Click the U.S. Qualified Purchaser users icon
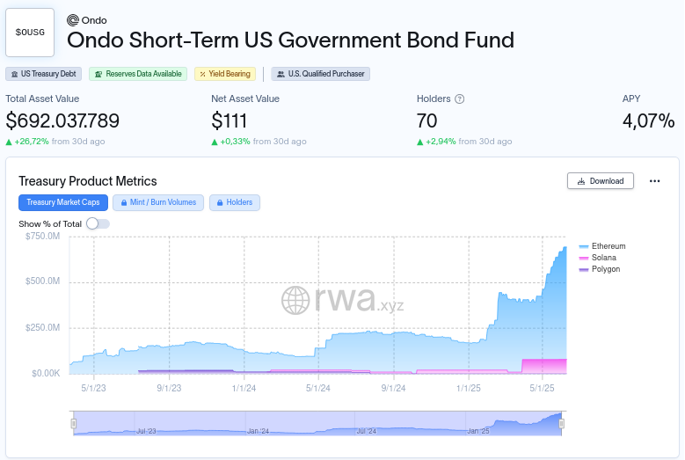685x460 pixels. tap(279, 75)
